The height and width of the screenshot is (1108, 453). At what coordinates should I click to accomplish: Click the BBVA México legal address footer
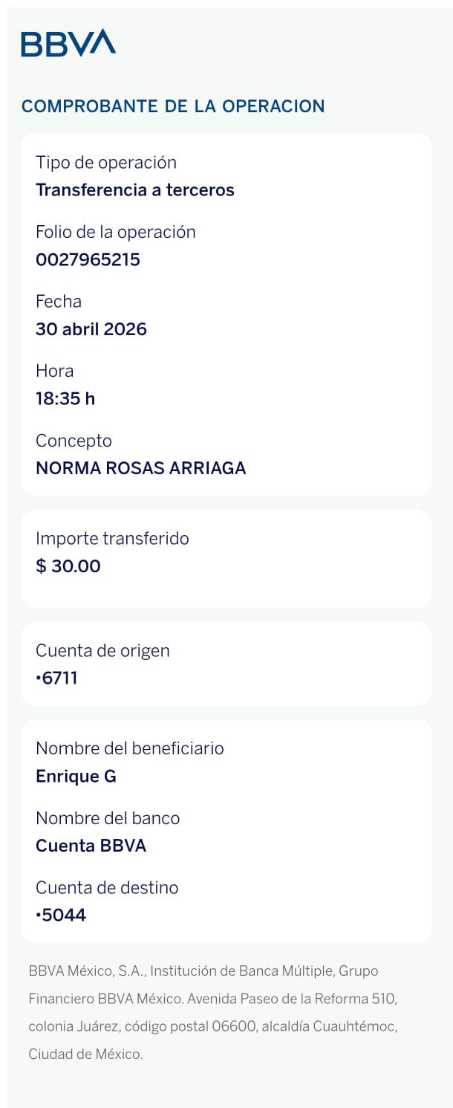213,1013
